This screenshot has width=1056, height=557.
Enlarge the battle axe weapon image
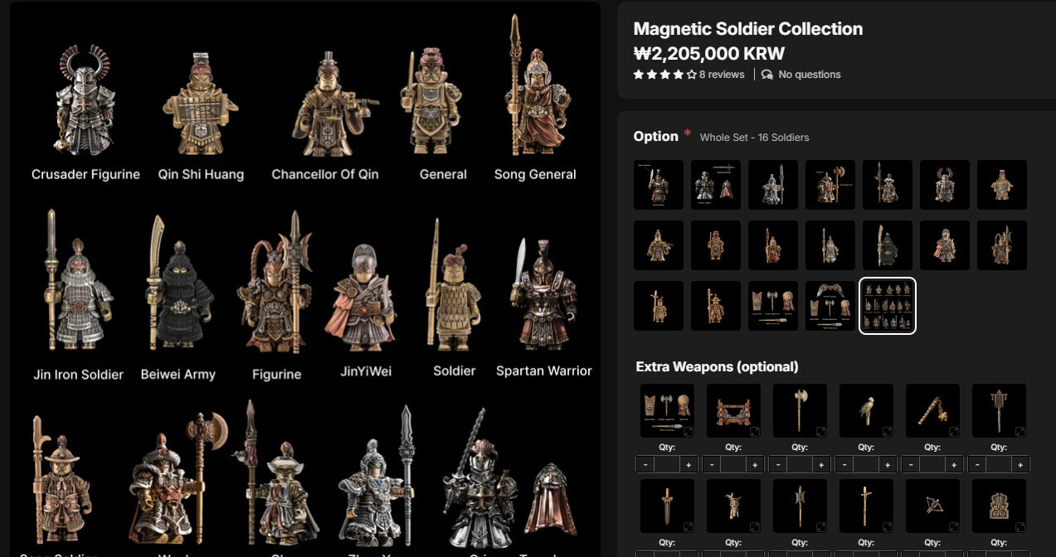[821, 432]
